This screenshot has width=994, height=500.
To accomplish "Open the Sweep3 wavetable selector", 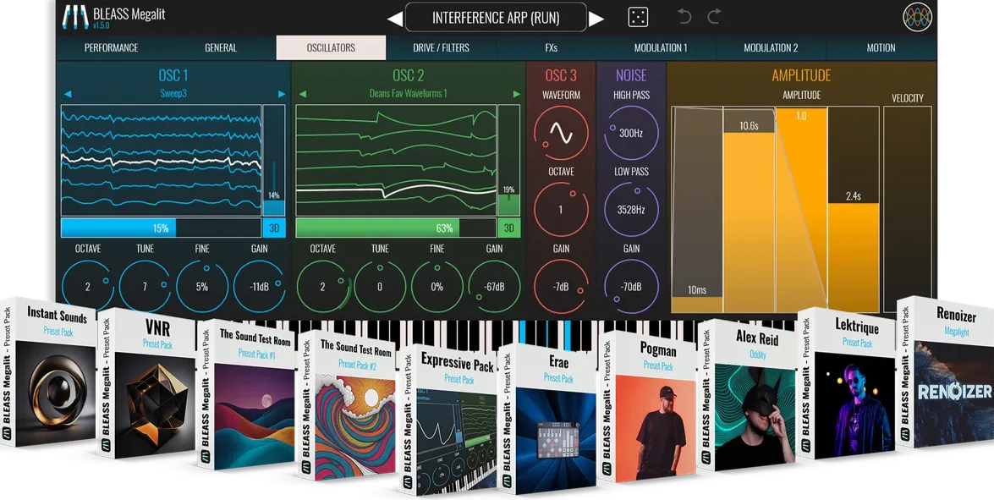I will (173, 94).
